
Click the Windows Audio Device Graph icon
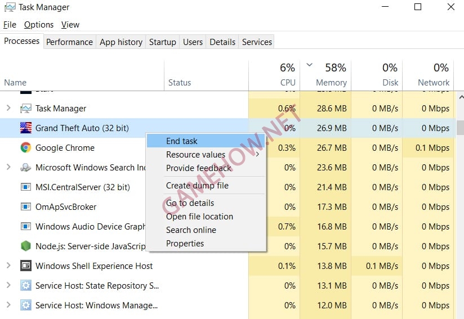(25, 227)
